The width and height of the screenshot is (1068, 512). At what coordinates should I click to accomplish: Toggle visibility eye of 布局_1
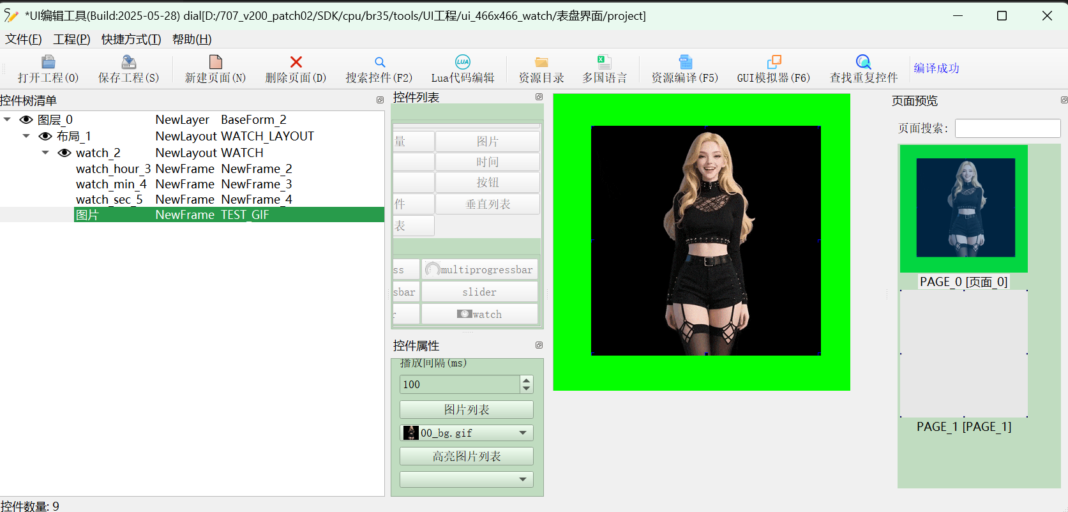click(45, 137)
